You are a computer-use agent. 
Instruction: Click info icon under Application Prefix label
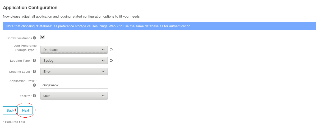(x=34, y=85)
